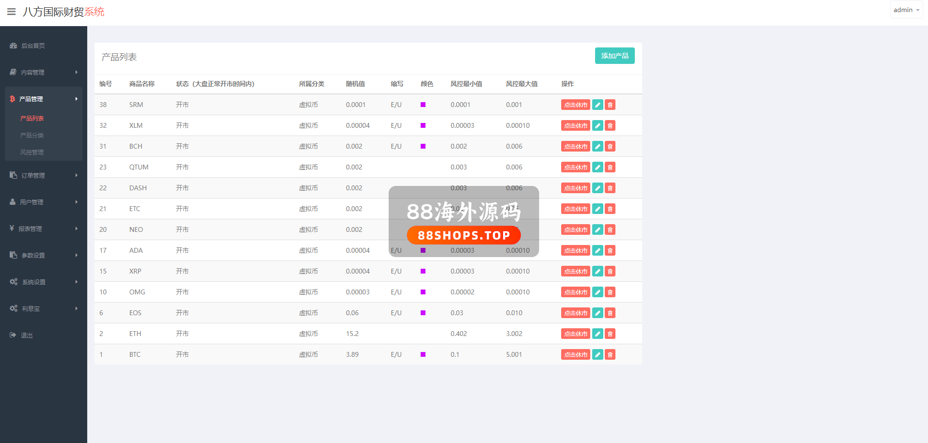Click the magenta color swatch for XRP
Image resolution: width=928 pixels, height=443 pixels.
click(423, 271)
